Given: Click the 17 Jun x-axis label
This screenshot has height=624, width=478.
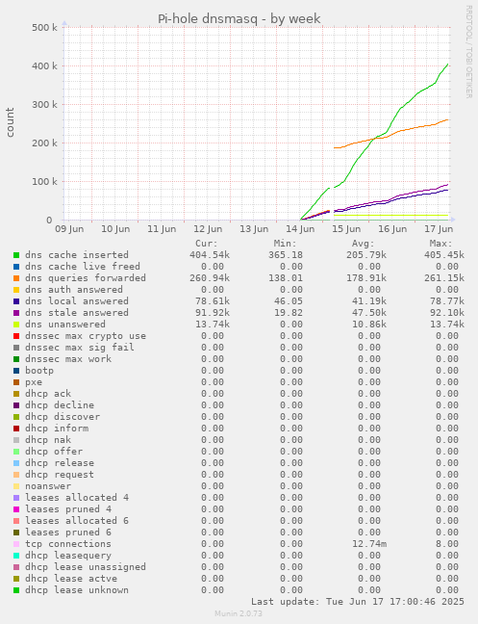Looking at the screenshot, I should (439, 229).
